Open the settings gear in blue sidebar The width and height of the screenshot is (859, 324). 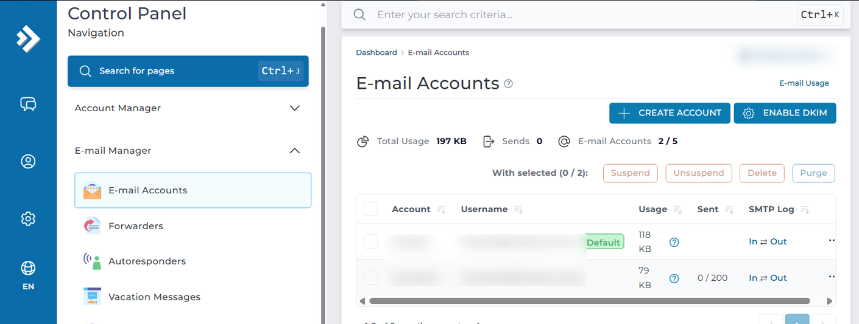click(28, 218)
